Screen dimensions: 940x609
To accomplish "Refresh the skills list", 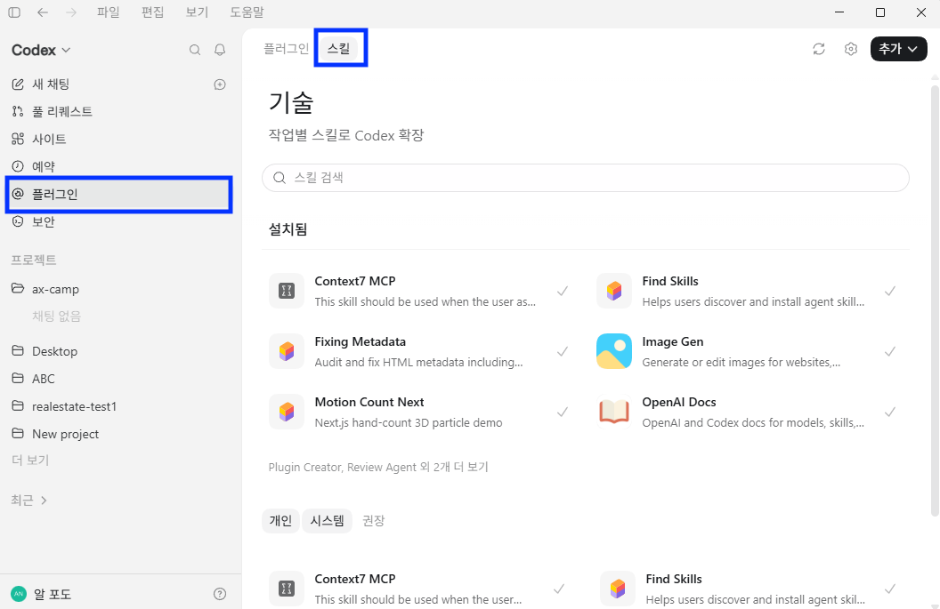I will [819, 49].
